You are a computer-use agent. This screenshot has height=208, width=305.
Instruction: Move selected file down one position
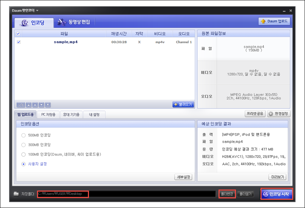pyautogui.click(x=41, y=105)
